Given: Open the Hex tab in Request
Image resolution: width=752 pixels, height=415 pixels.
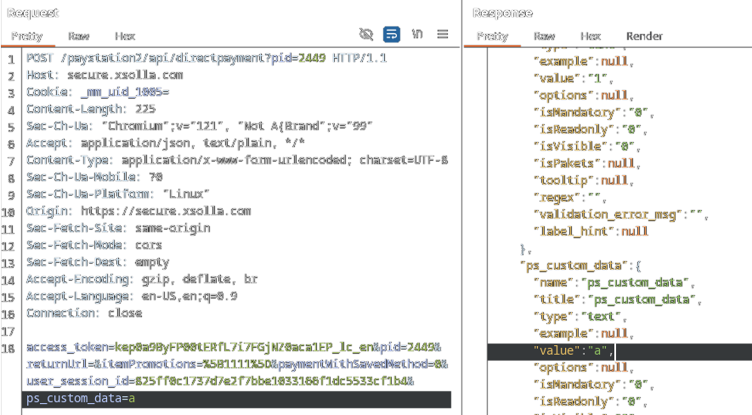Looking at the screenshot, I should pos(125,37).
